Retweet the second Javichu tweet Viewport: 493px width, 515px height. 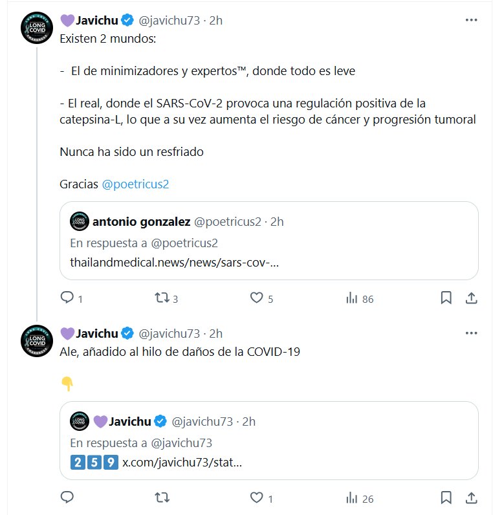coord(163,498)
